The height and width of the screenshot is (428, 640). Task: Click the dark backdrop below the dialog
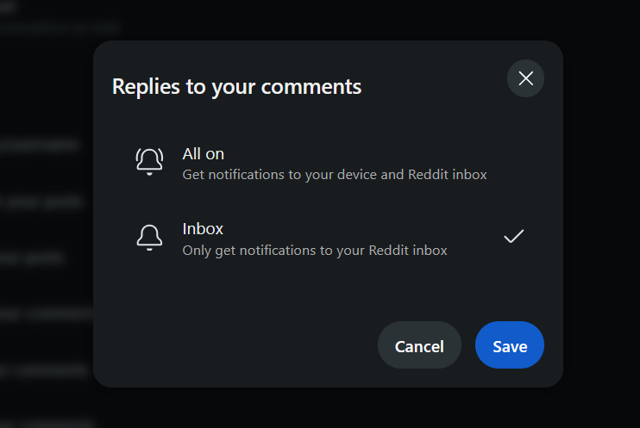[x=328, y=408]
